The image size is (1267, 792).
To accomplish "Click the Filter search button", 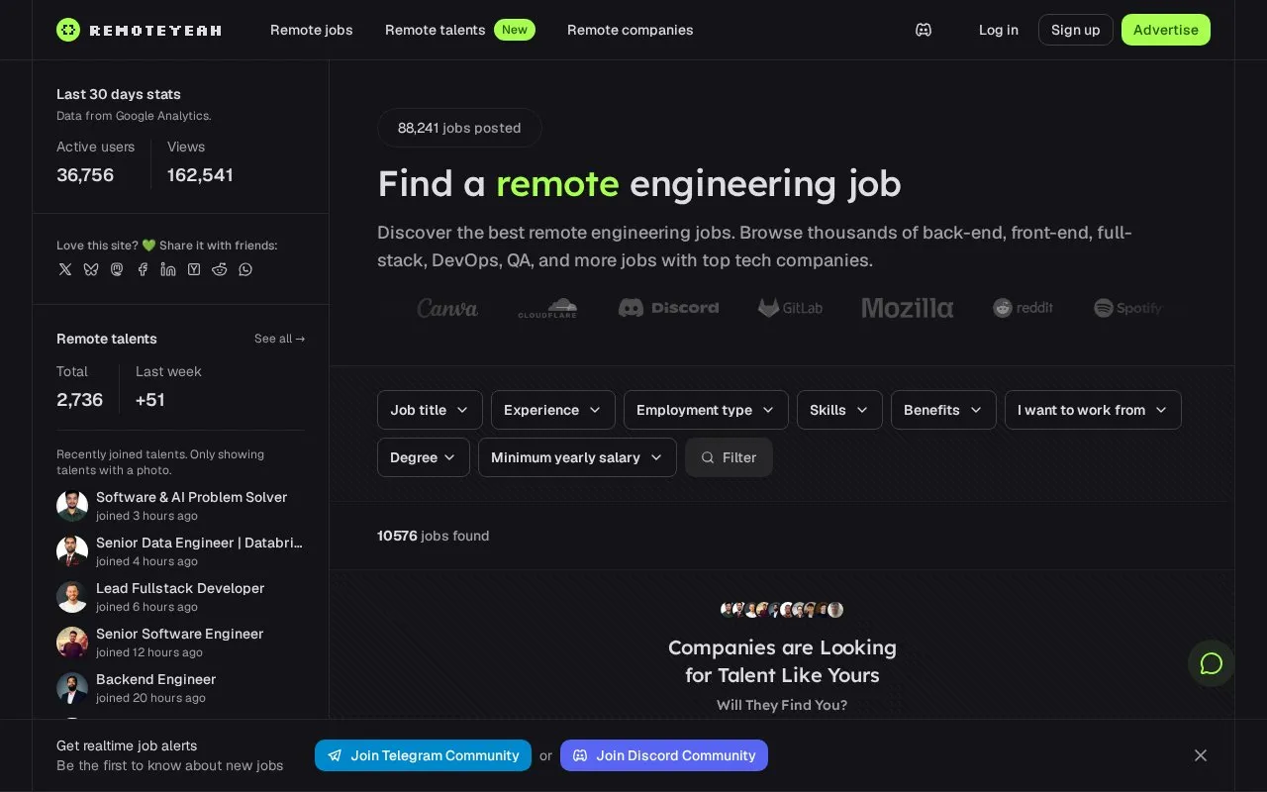I will coord(729,457).
